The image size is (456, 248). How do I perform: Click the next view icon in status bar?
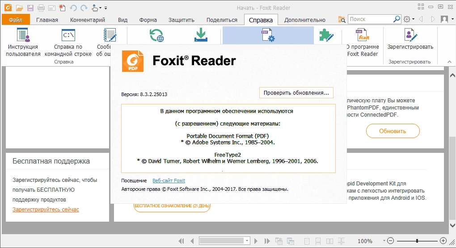(290, 241)
